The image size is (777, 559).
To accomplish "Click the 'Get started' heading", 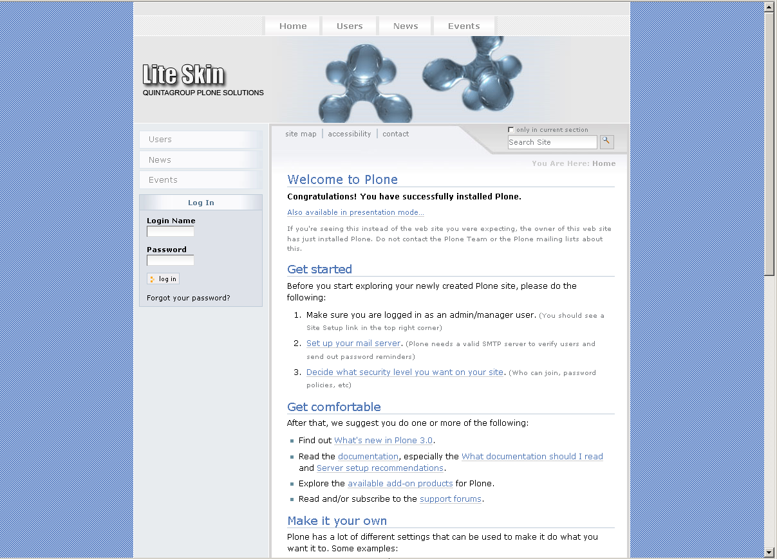I will point(319,269).
